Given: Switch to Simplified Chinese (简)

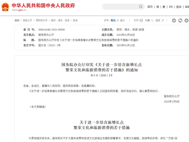Looking at the screenshot, I should click(157, 7).
